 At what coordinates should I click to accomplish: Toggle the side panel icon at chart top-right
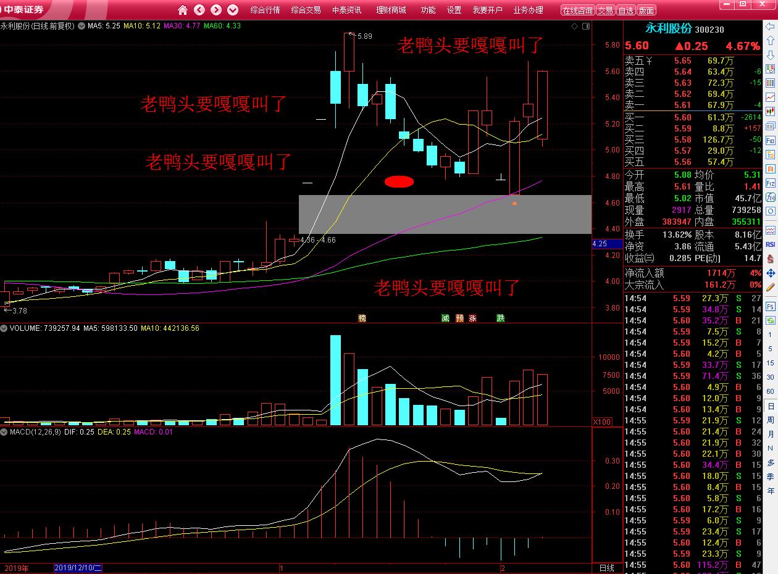(x=585, y=26)
